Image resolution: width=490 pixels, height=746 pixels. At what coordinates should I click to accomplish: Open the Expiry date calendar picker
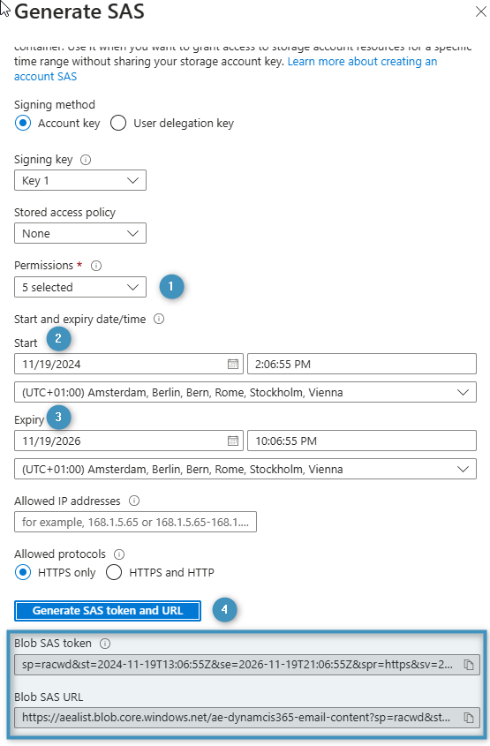point(232,441)
